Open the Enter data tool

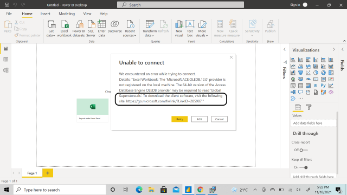pyautogui.click(x=101, y=29)
